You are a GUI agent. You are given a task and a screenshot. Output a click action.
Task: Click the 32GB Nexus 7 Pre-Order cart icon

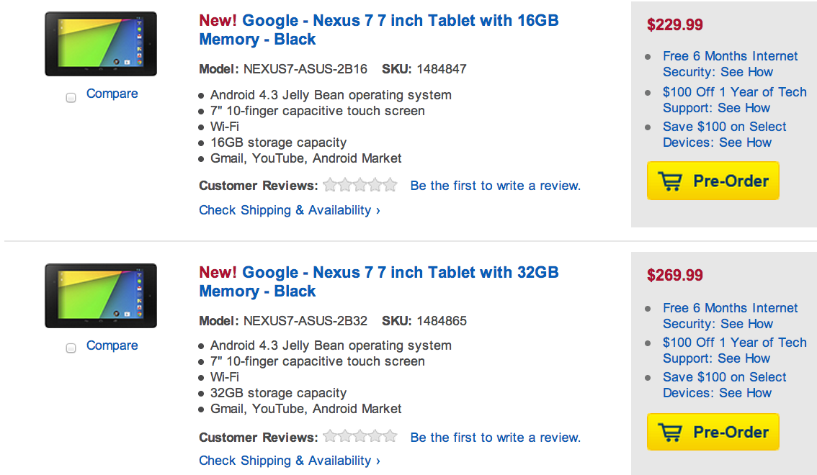pyautogui.click(x=670, y=433)
